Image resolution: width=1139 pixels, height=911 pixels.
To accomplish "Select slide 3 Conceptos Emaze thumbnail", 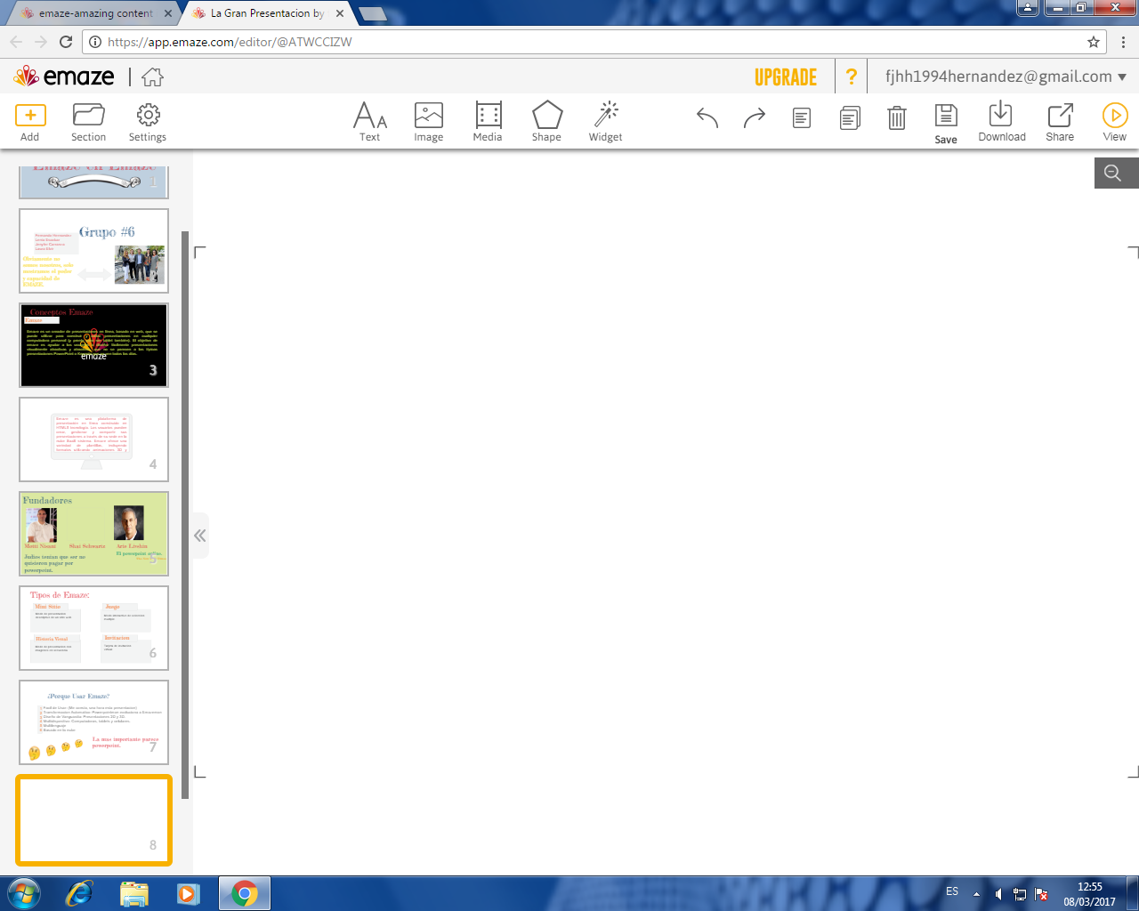I will (93, 345).
